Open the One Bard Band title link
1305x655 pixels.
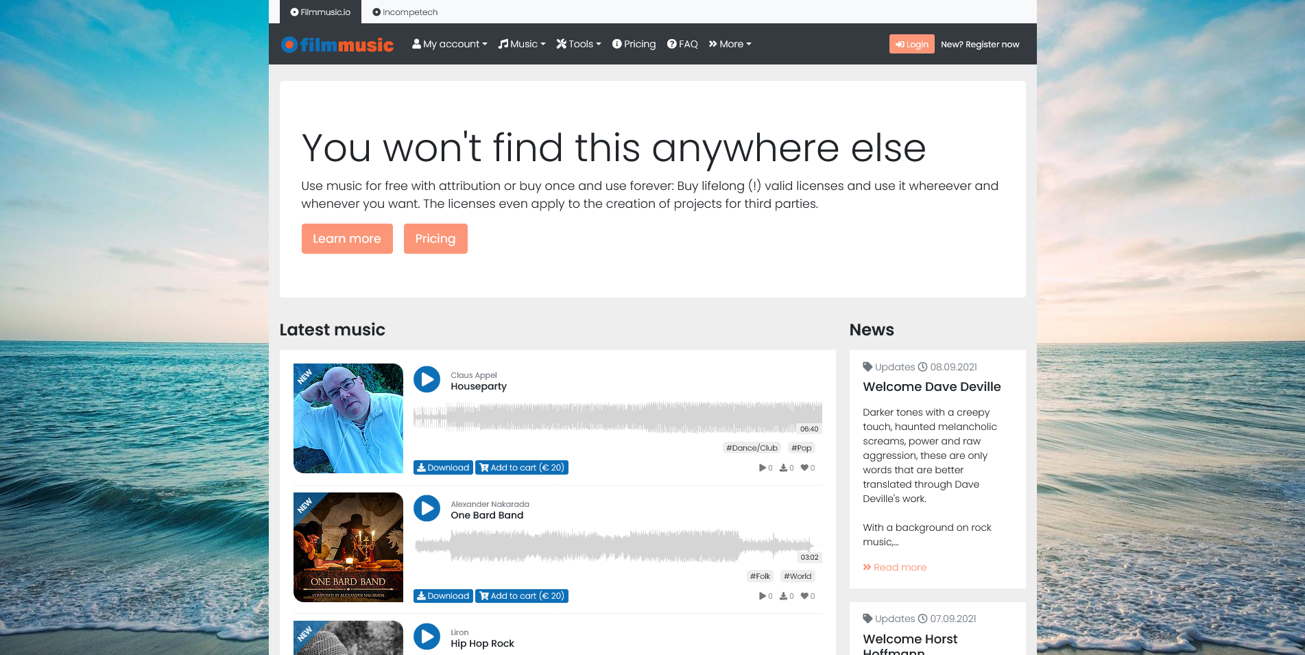pos(487,515)
